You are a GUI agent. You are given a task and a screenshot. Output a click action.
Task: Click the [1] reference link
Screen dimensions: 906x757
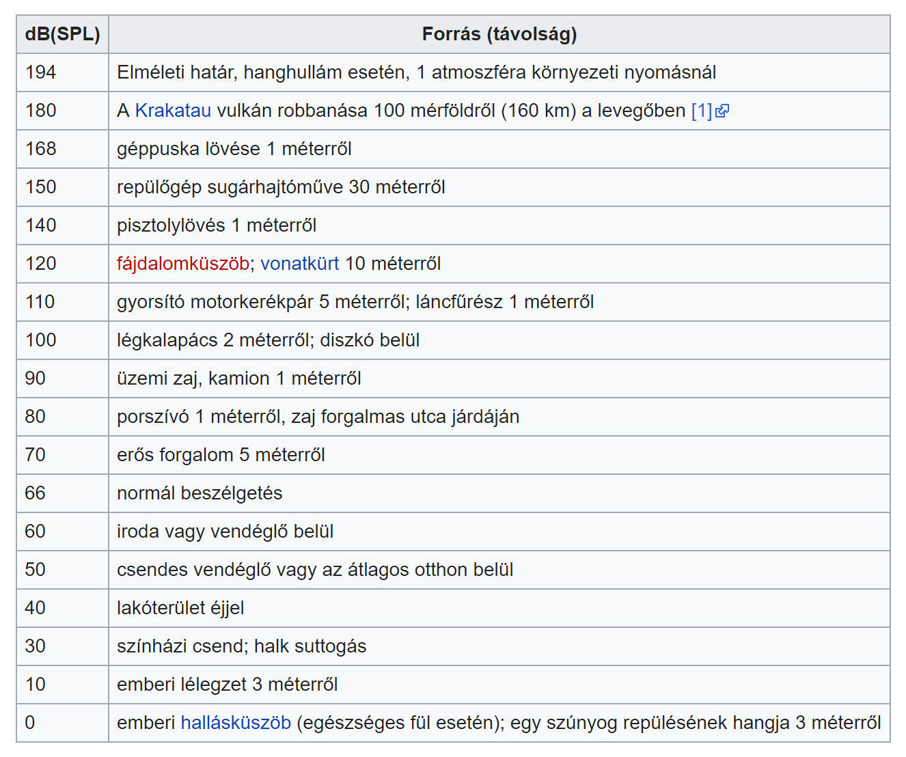click(701, 111)
